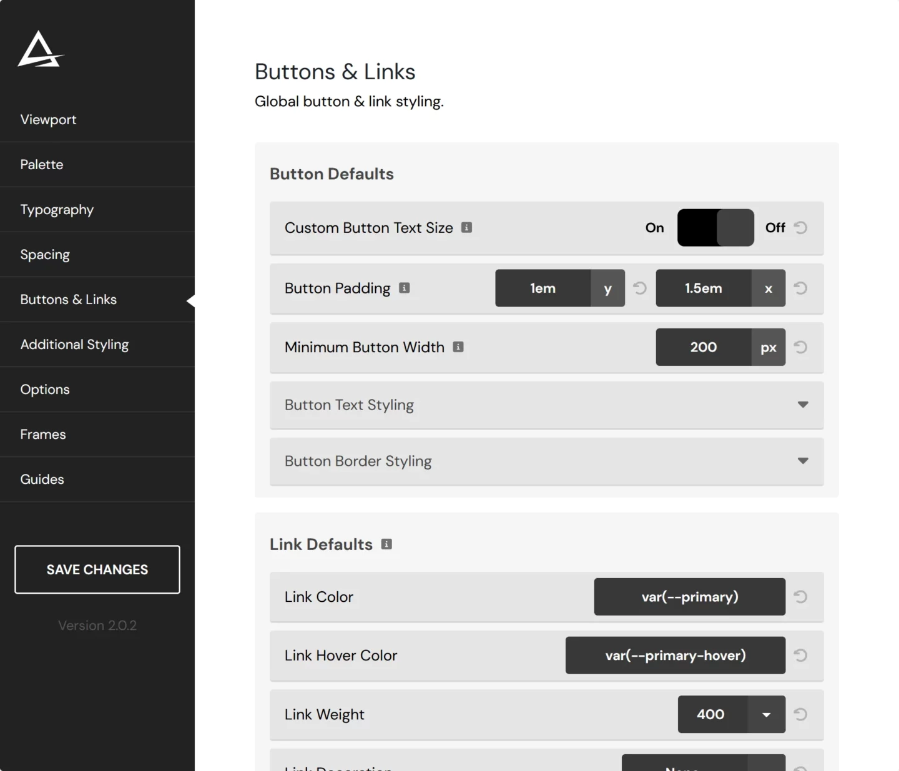The image size is (899, 771).
Task: Click the x unit label of Button Padding
Action: click(769, 288)
